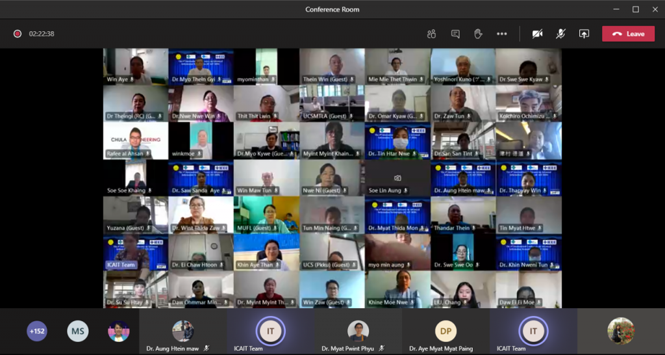Viewport: 665px width, 355px height.
Task: Expand the +152 overflow participants list
Action: [37, 332]
